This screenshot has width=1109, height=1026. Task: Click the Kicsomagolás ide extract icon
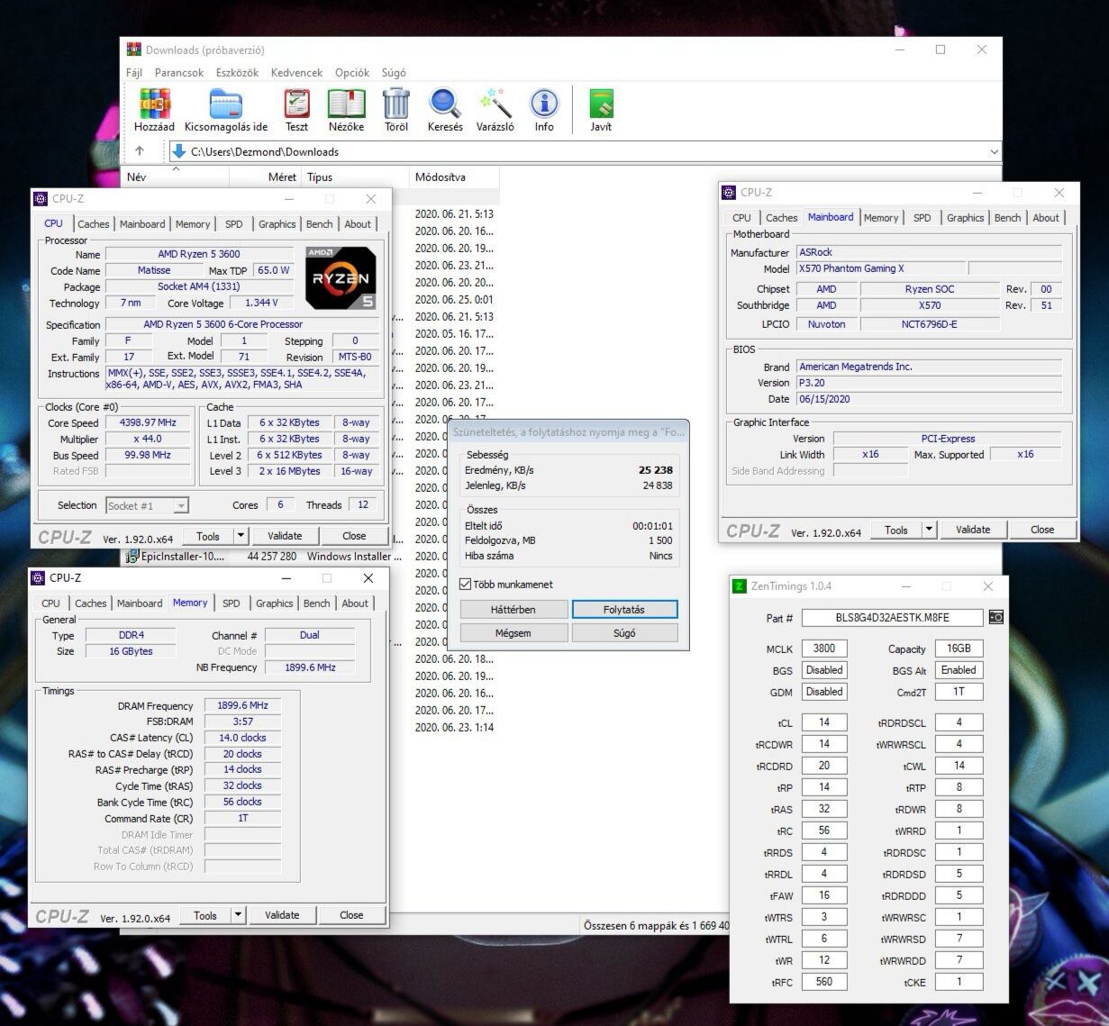225,104
